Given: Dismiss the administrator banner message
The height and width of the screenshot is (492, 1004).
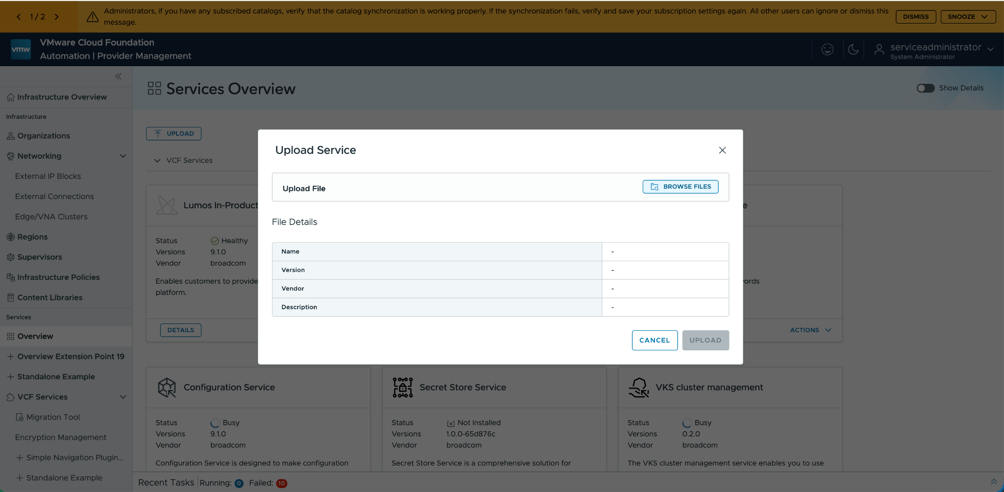Looking at the screenshot, I should click(x=916, y=17).
